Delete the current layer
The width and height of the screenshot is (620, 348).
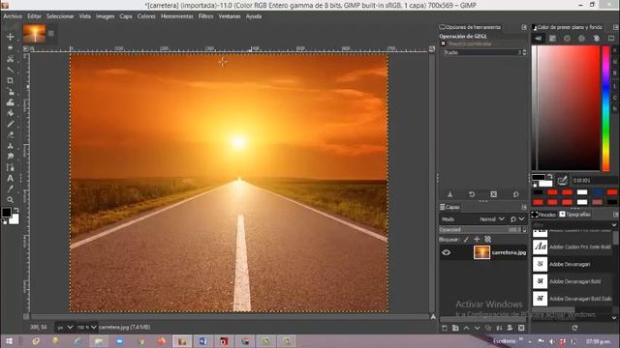tap(521, 329)
